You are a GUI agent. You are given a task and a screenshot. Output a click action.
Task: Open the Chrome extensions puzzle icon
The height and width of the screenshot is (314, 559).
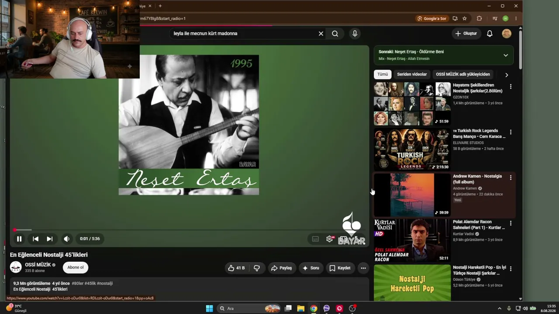click(x=479, y=19)
